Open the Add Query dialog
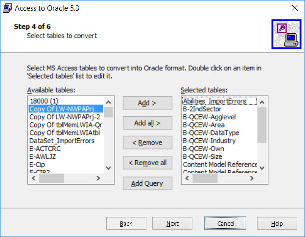 pyautogui.click(x=147, y=184)
